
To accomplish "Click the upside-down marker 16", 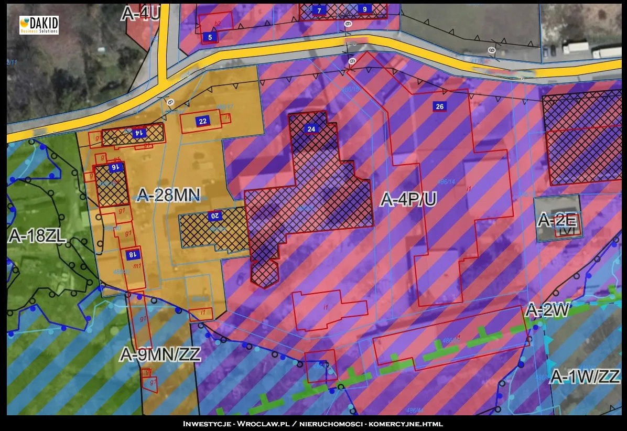I will click(x=115, y=167).
